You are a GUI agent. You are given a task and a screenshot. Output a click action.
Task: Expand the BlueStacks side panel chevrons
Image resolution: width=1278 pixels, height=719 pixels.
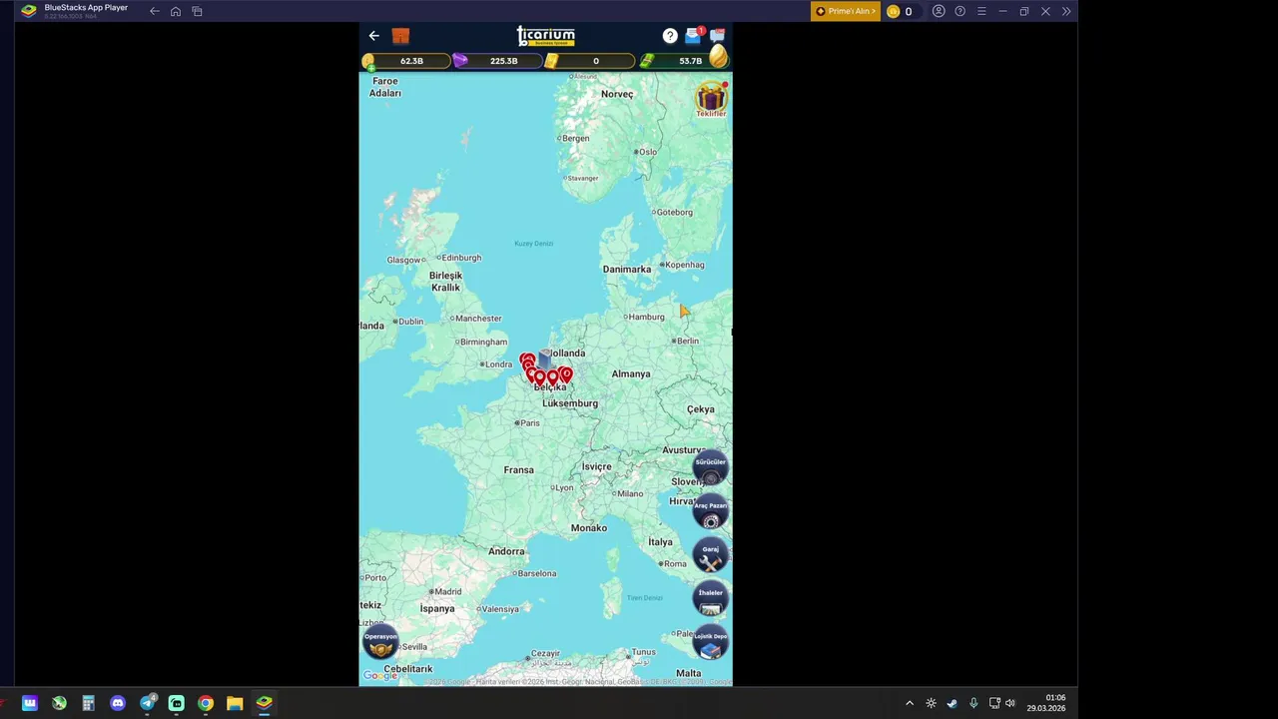tap(1066, 11)
